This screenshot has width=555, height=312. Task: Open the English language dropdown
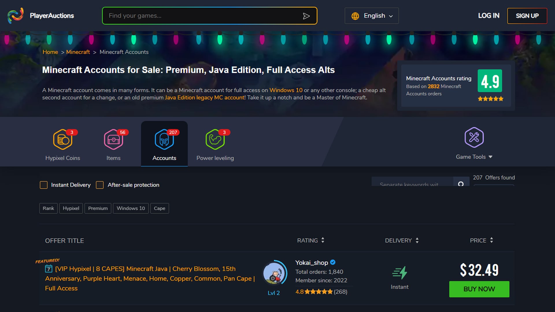tap(371, 16)
